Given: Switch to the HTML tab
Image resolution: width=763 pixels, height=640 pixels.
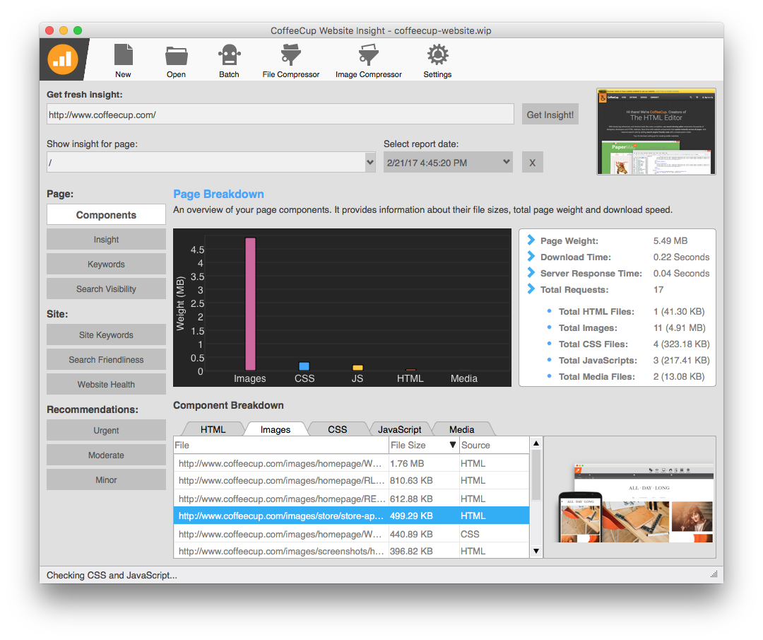Looking at the screenshot, I should (213, 429).
